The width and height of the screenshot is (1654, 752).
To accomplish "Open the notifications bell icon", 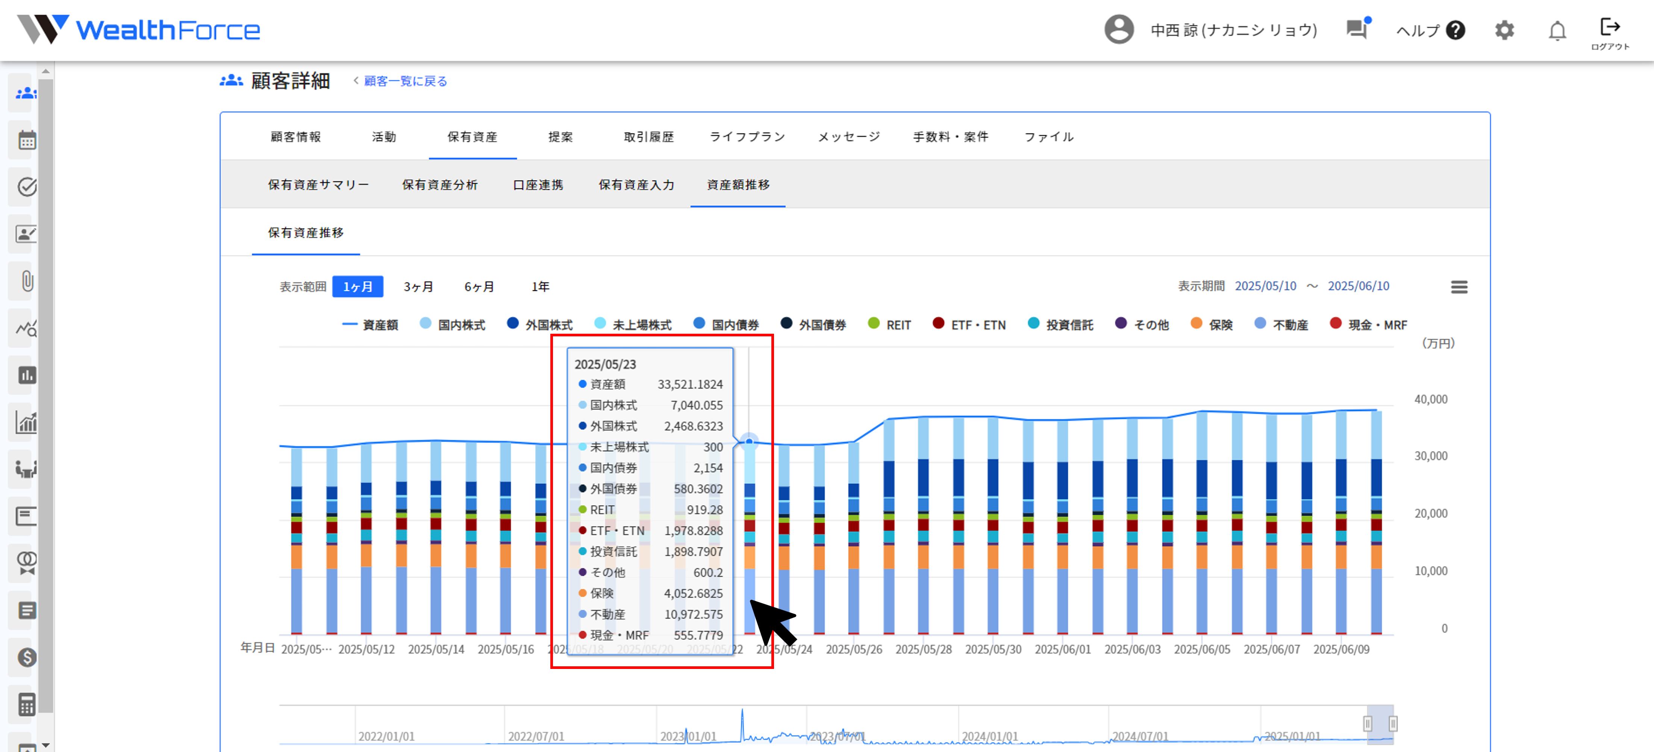I will (1557, 30).
